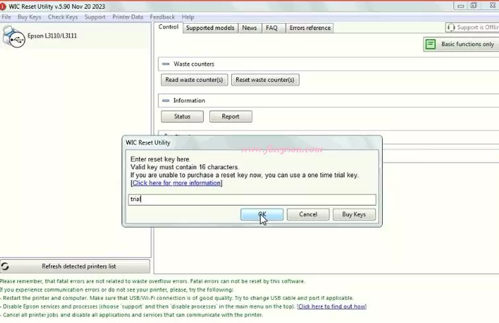The image size is (499, 323).
Task: Click the refresh icon beside Refresh detected printers
Action: point(5,266)
